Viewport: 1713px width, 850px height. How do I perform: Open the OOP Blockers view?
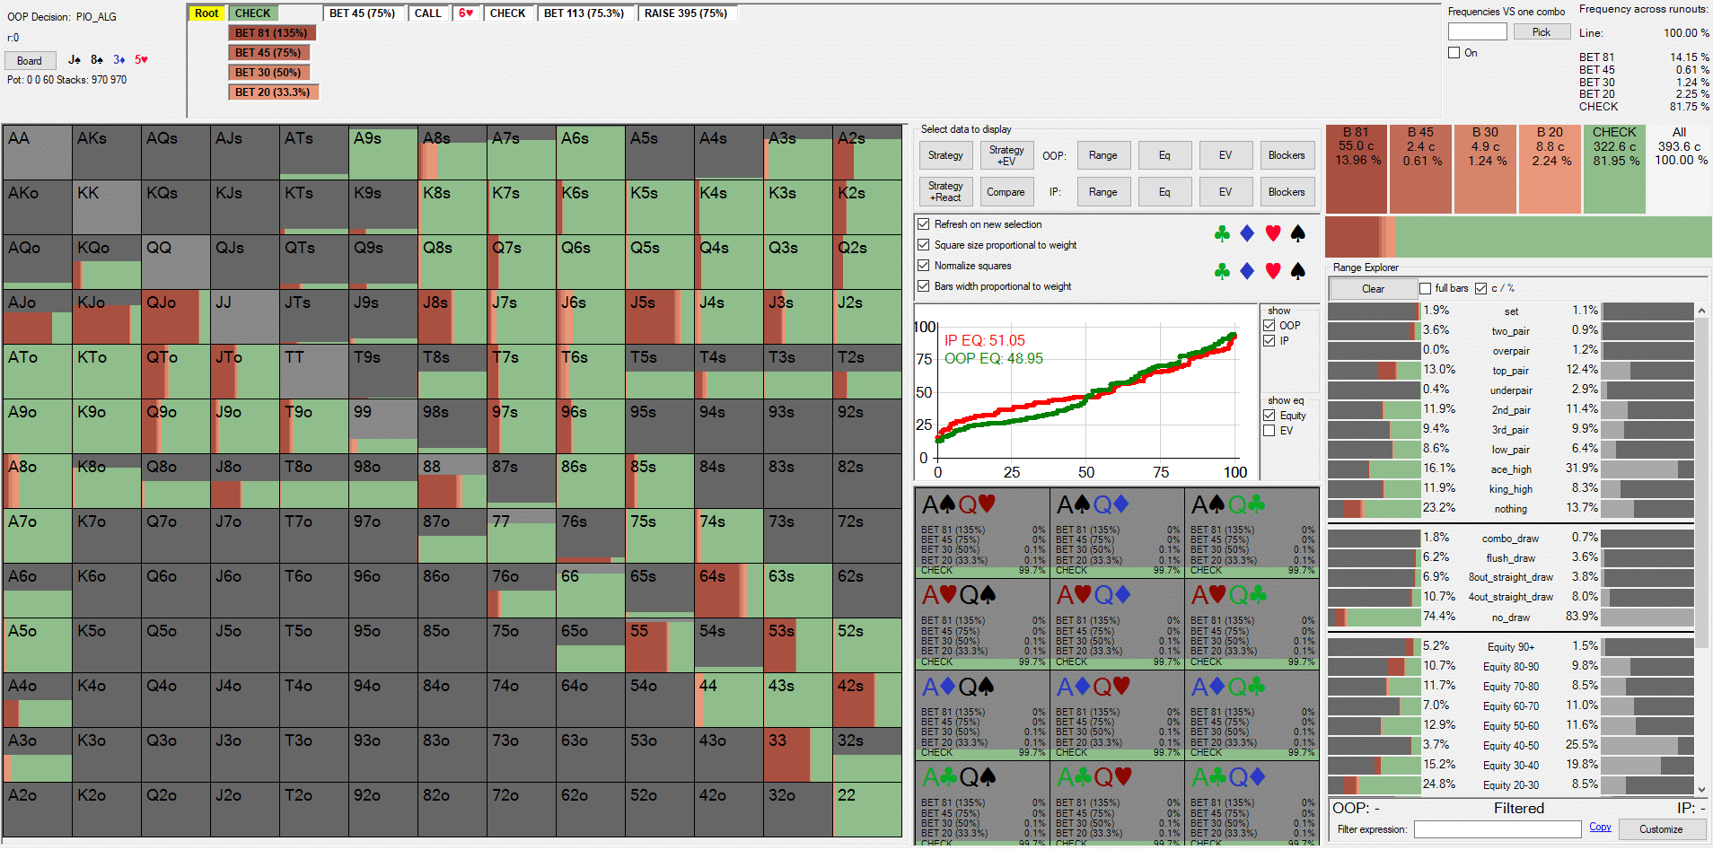point(1287,155)
